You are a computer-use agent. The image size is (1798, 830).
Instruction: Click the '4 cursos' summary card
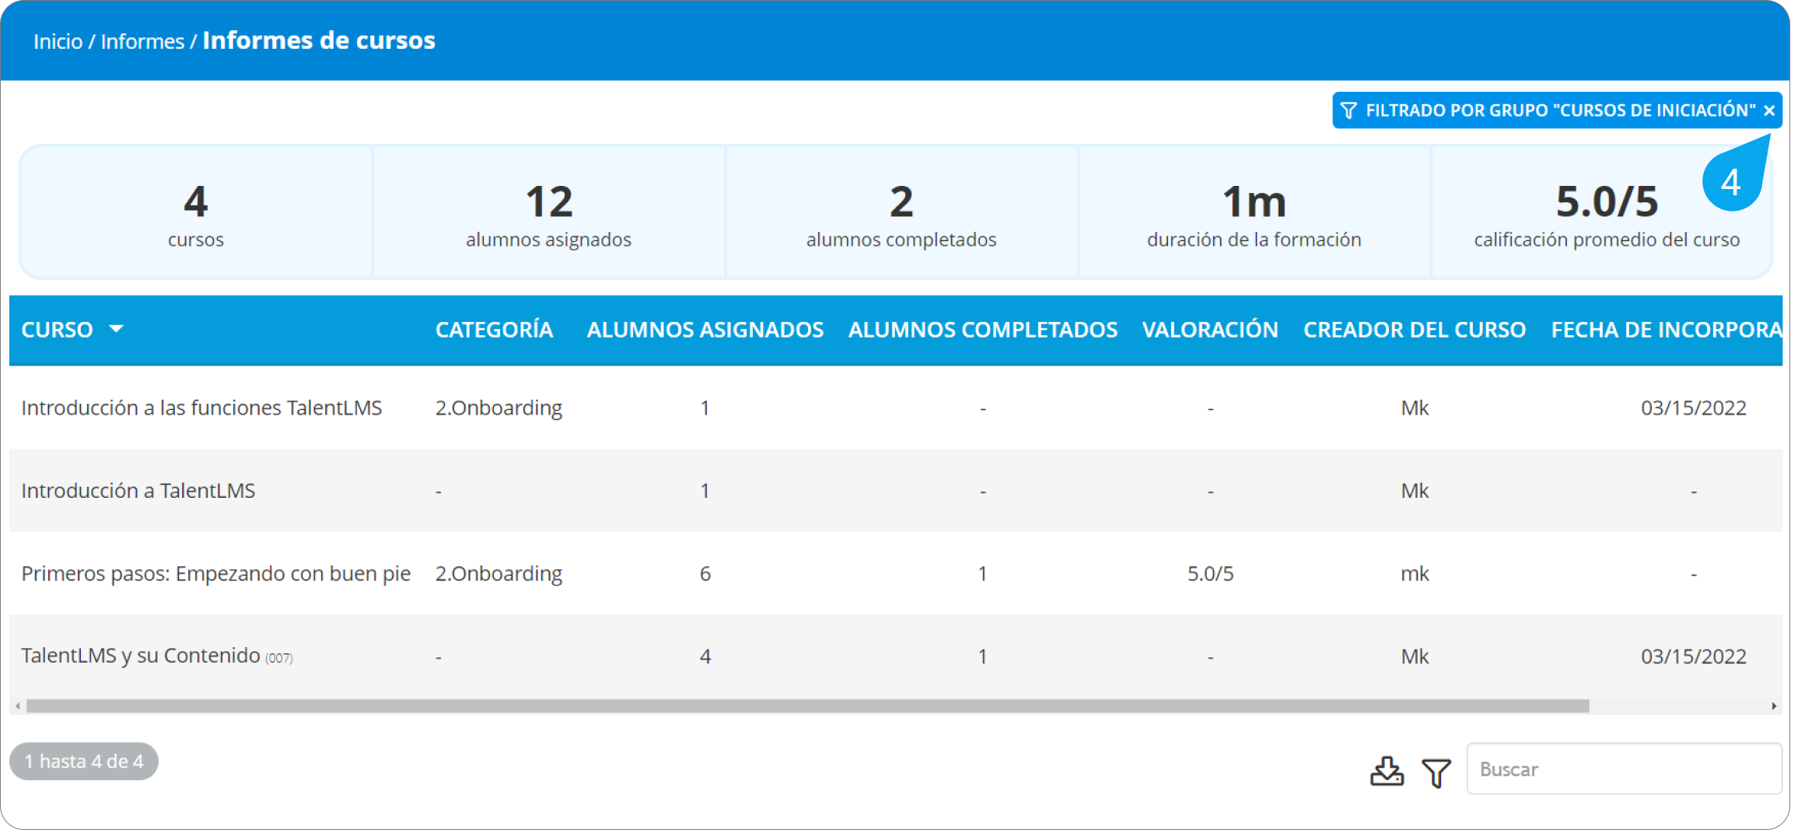click(196, 212)
